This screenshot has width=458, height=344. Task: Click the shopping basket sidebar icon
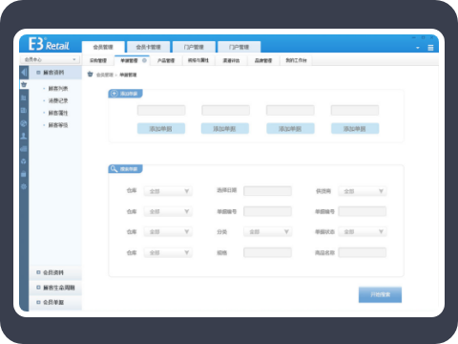tap(24, 85)
